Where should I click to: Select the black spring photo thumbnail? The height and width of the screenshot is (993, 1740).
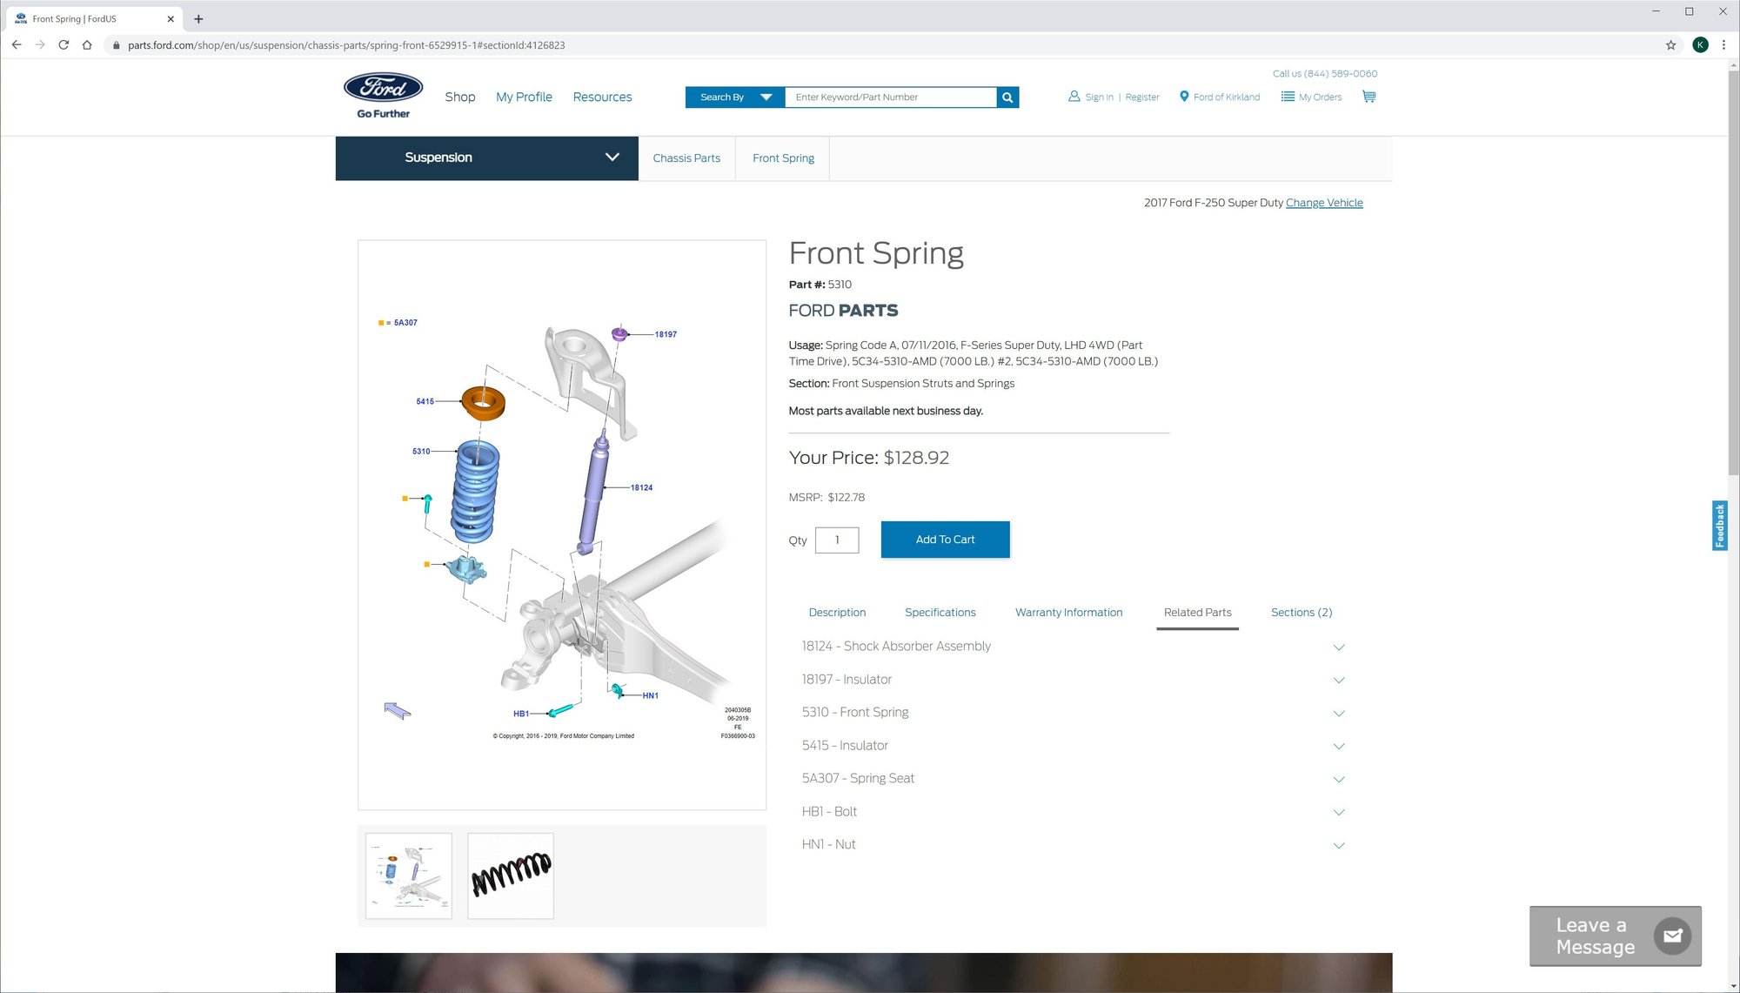[511, 876]
